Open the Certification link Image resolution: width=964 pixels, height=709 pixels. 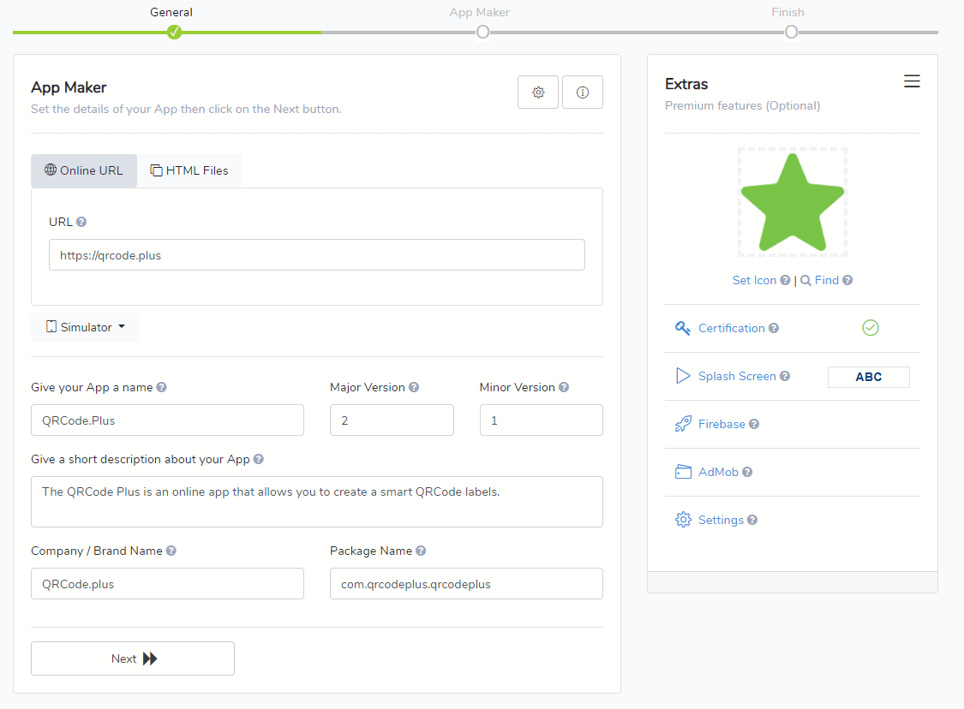pos(731,328)
